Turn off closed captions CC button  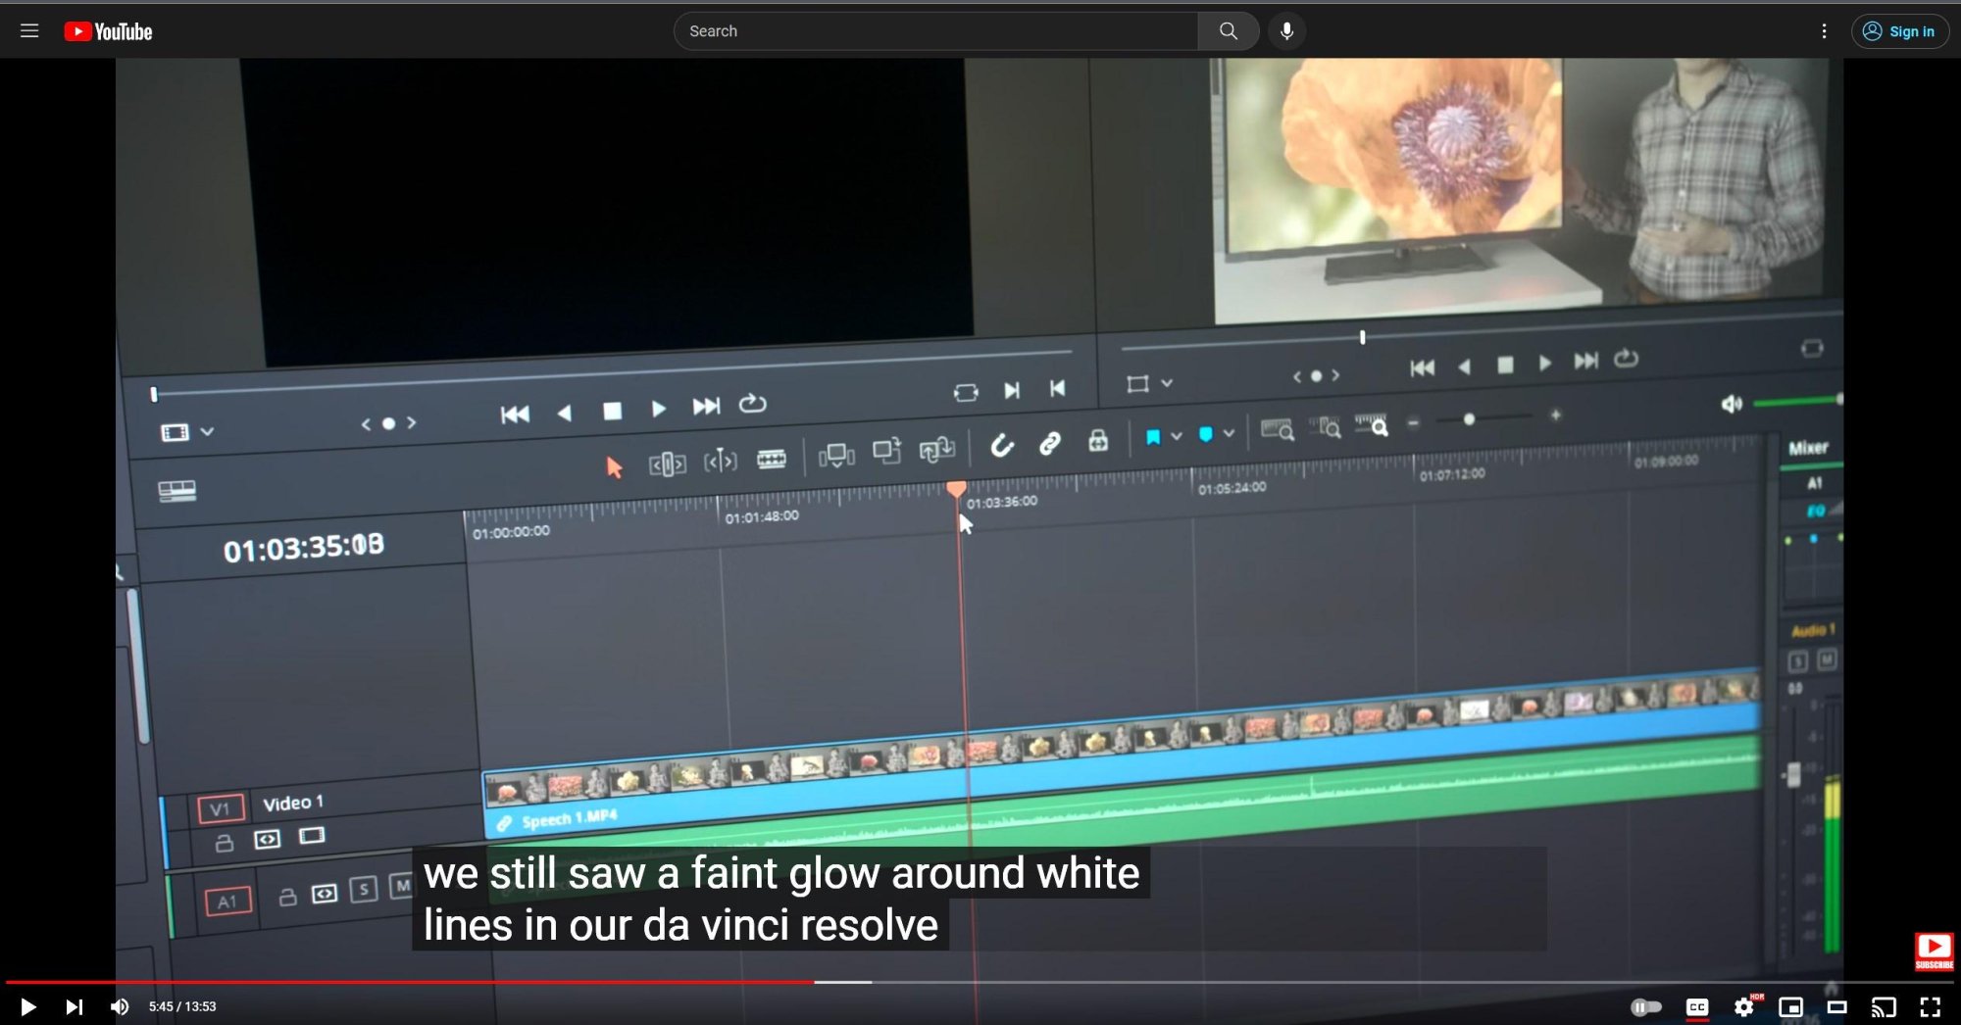[x=1696, y=1006]
